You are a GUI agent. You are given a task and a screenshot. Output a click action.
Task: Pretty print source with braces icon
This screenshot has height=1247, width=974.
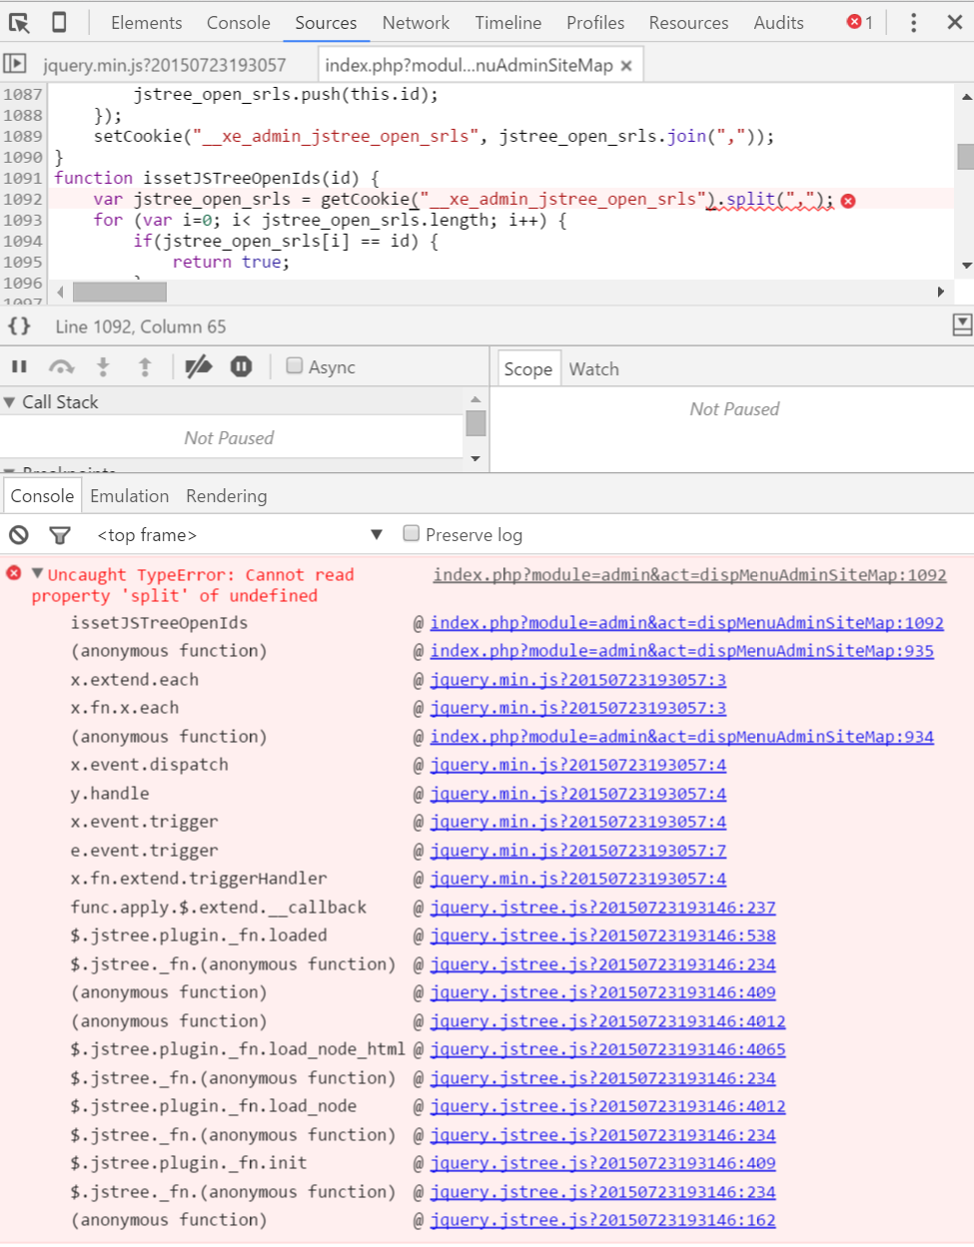point(19,326)
